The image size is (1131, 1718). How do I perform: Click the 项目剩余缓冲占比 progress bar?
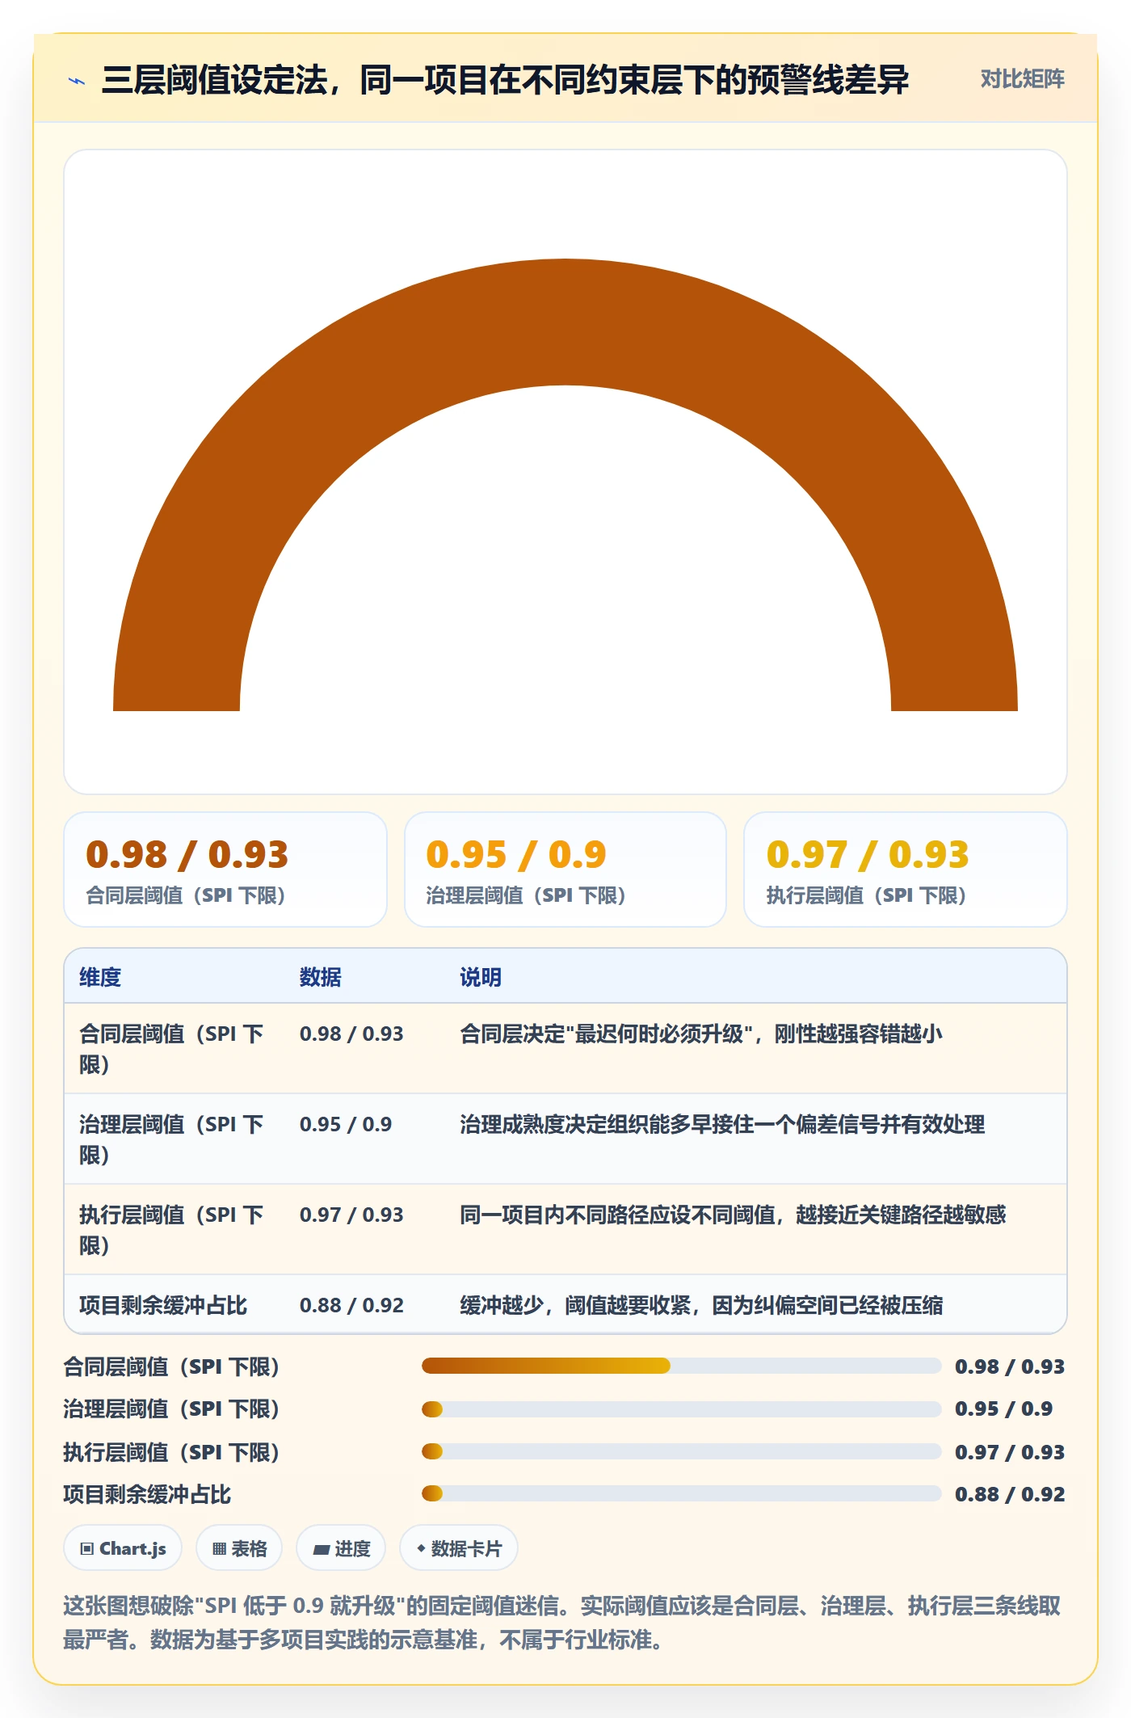(681, 1493)
